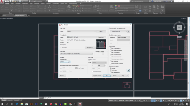Viewport: 190px width, 106px height.
Task: Add a new drawing tab with plus icon
Action: coord(29,16)
